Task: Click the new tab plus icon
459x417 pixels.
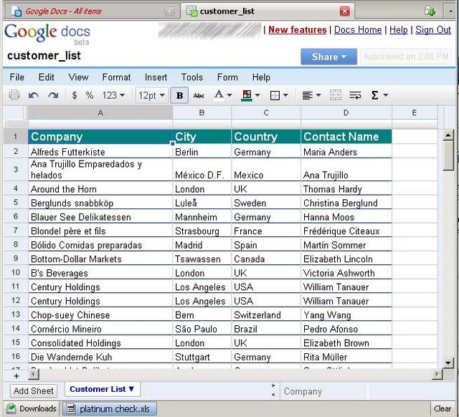Action: pyautogui.click(x=430, y=11)
